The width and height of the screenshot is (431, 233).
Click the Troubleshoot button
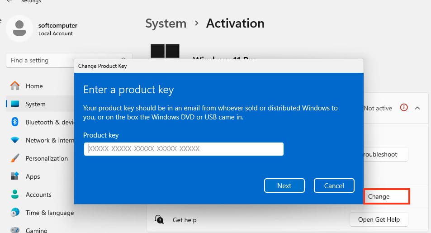[x=385, y=154]
